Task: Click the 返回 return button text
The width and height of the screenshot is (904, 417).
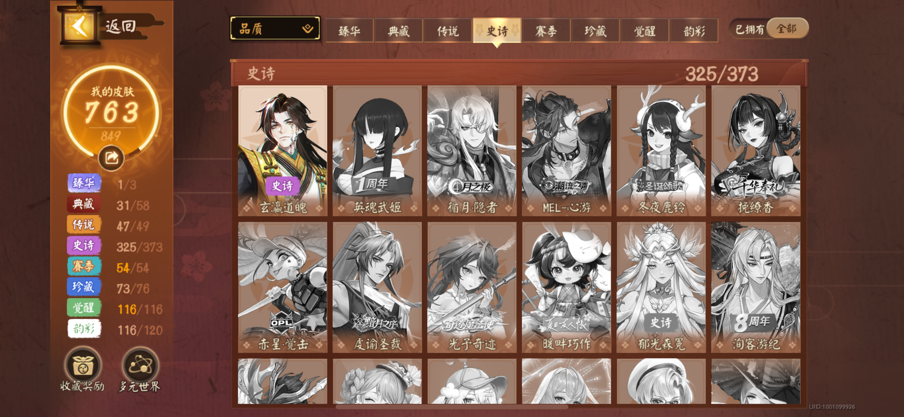Action: point(121,26)
